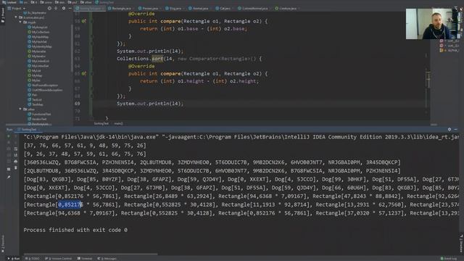Screen dimensions: 464x261
Task: Hide the Run tool window with the minus icon
Action: 455,129
